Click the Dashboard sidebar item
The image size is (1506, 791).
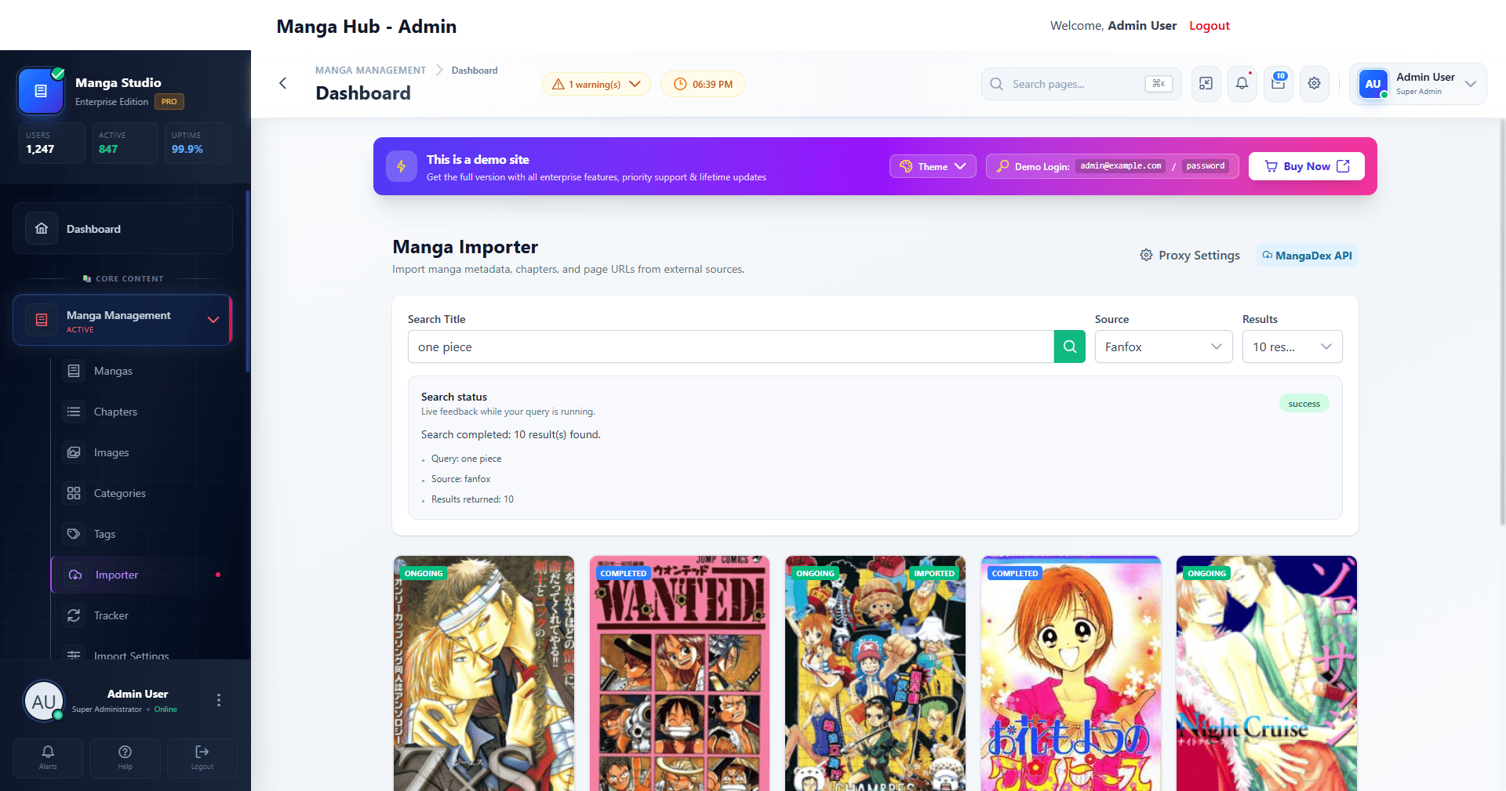tap(122, 229)
